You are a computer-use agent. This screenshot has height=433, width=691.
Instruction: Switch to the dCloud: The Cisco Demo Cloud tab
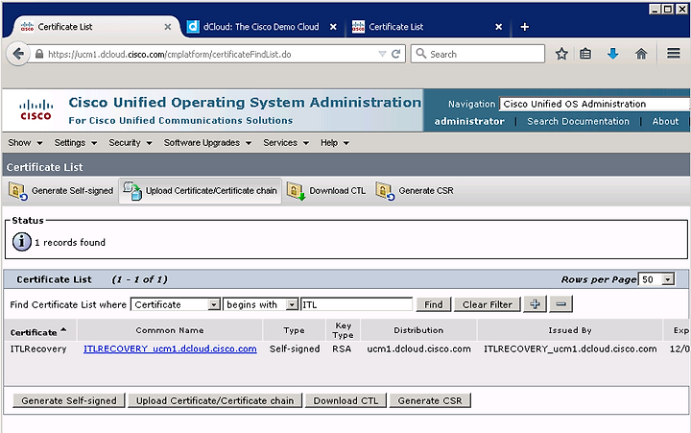click(x=261, y=27)
